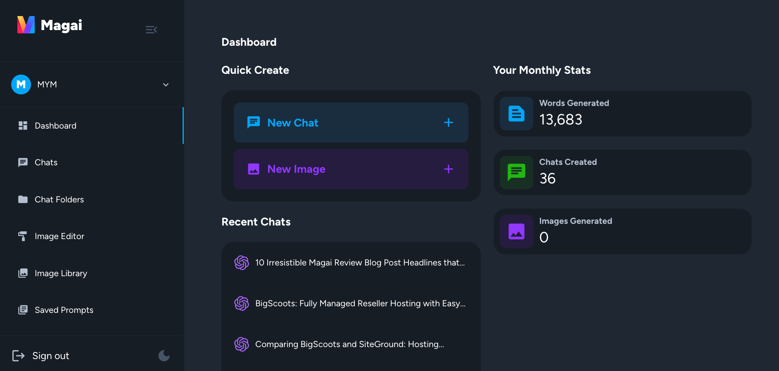Click the Image Editor paint roller icon
The height and width of the screenshot is (371, 779).
click(x=23, y=236)
